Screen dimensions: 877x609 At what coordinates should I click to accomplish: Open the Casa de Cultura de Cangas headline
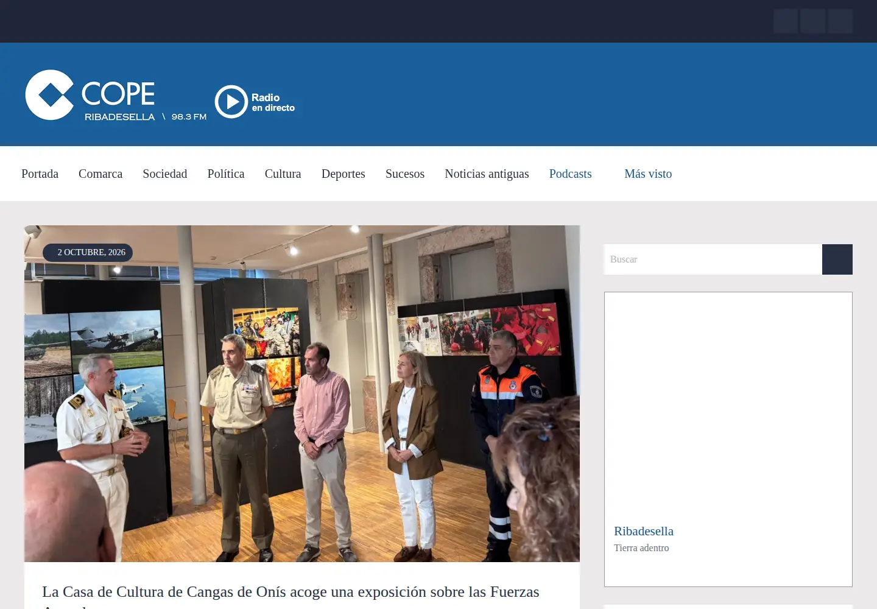291,597
